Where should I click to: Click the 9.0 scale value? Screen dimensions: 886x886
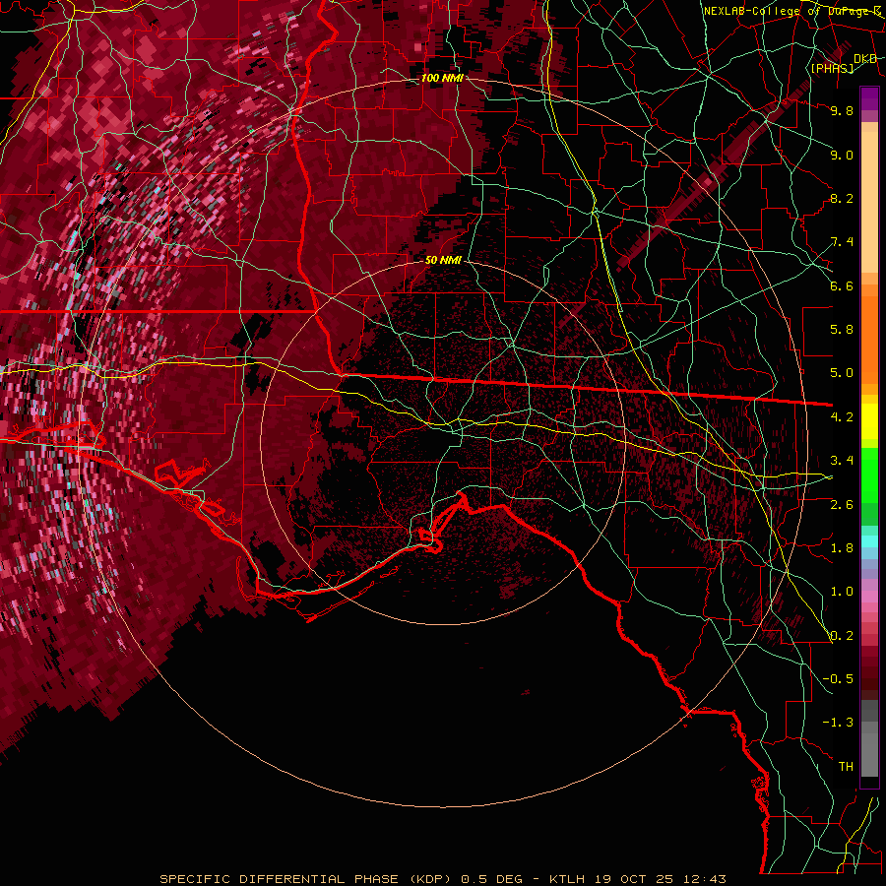[842, 155]
